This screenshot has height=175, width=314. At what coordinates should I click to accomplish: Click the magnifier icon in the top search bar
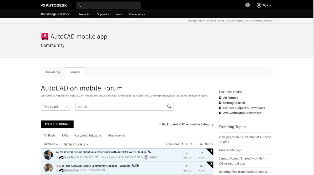click(x=79, y=5)
